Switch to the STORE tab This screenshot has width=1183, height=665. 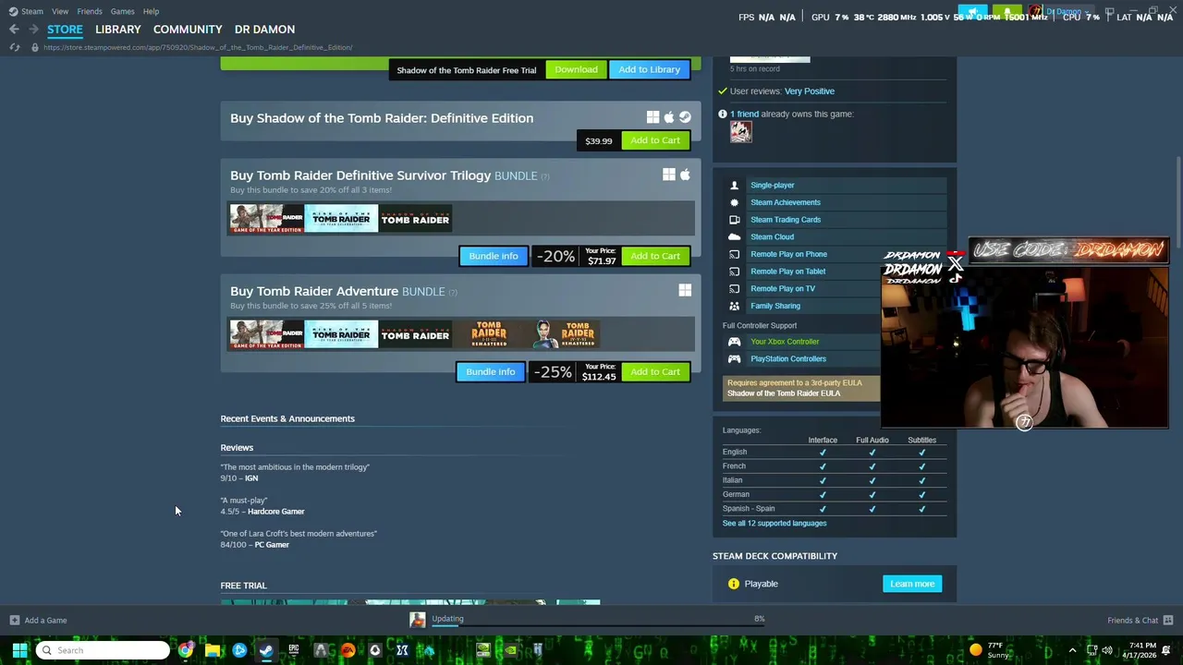tap(65, 30)
